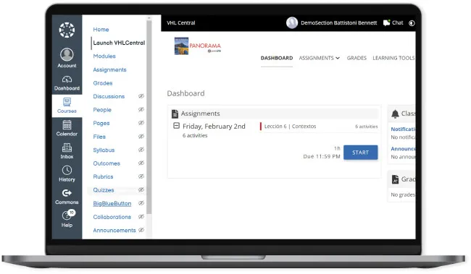
Task: Select Launch VHLCentral in course menu
Action: coord(119,43)
